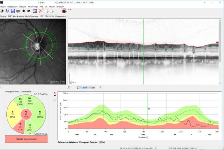Viewport: 224px width, 150px height.
Task: Click the fundus infrared image thumbnail
Action: tap(33, 52)
